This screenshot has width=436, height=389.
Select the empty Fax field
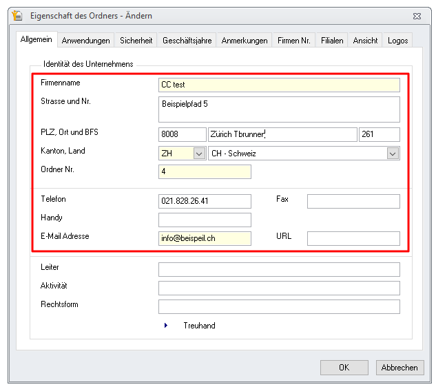tap(353, 201)
